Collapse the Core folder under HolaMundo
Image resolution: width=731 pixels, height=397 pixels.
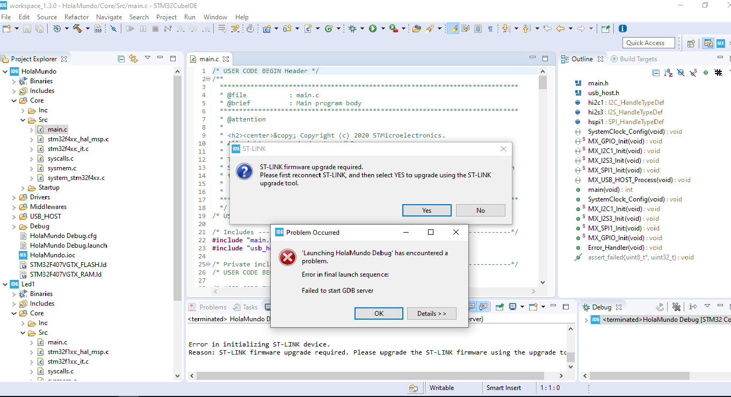click(x=15, y=100)
